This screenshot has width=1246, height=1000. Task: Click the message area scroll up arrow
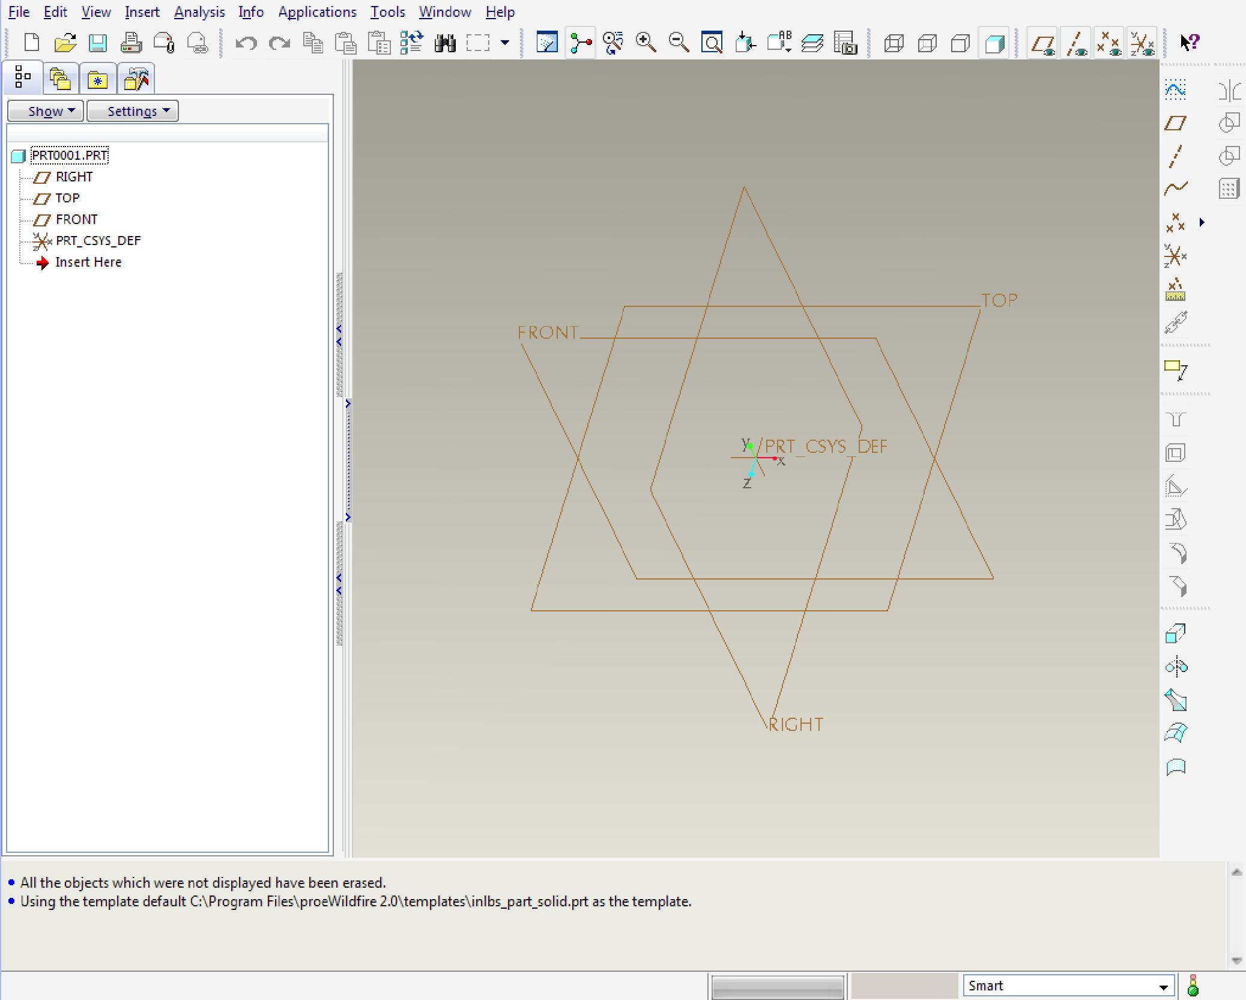click(x=1236, y=873)
